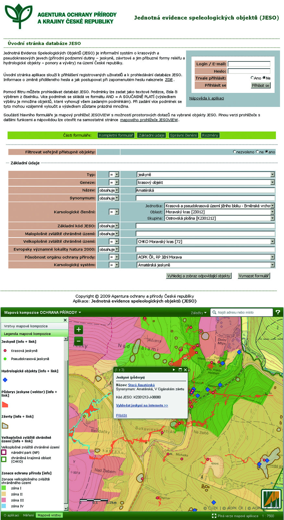Viewport: 284px width, 520px height.
Task: Choose ne for public objects filter
Action: (257, 152)
